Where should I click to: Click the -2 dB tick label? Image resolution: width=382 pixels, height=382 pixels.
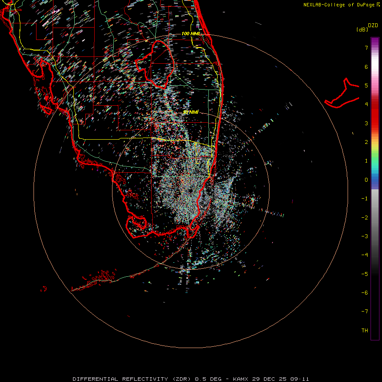[365, 218]
